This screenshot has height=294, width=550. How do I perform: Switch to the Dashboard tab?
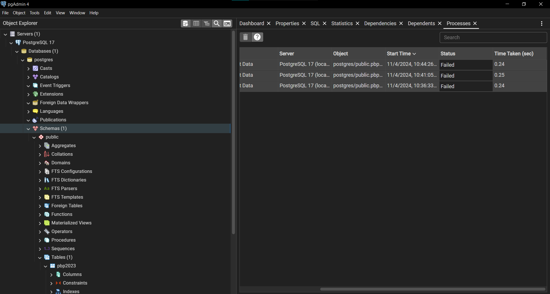click(252, 23)
